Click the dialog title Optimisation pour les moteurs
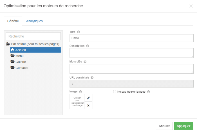This screenshot has height=133, width=197. pyautogui.click(x=43, y=6)
